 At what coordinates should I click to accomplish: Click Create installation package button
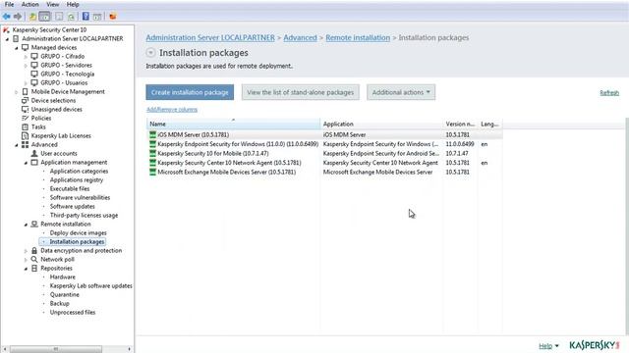point(190,92)
